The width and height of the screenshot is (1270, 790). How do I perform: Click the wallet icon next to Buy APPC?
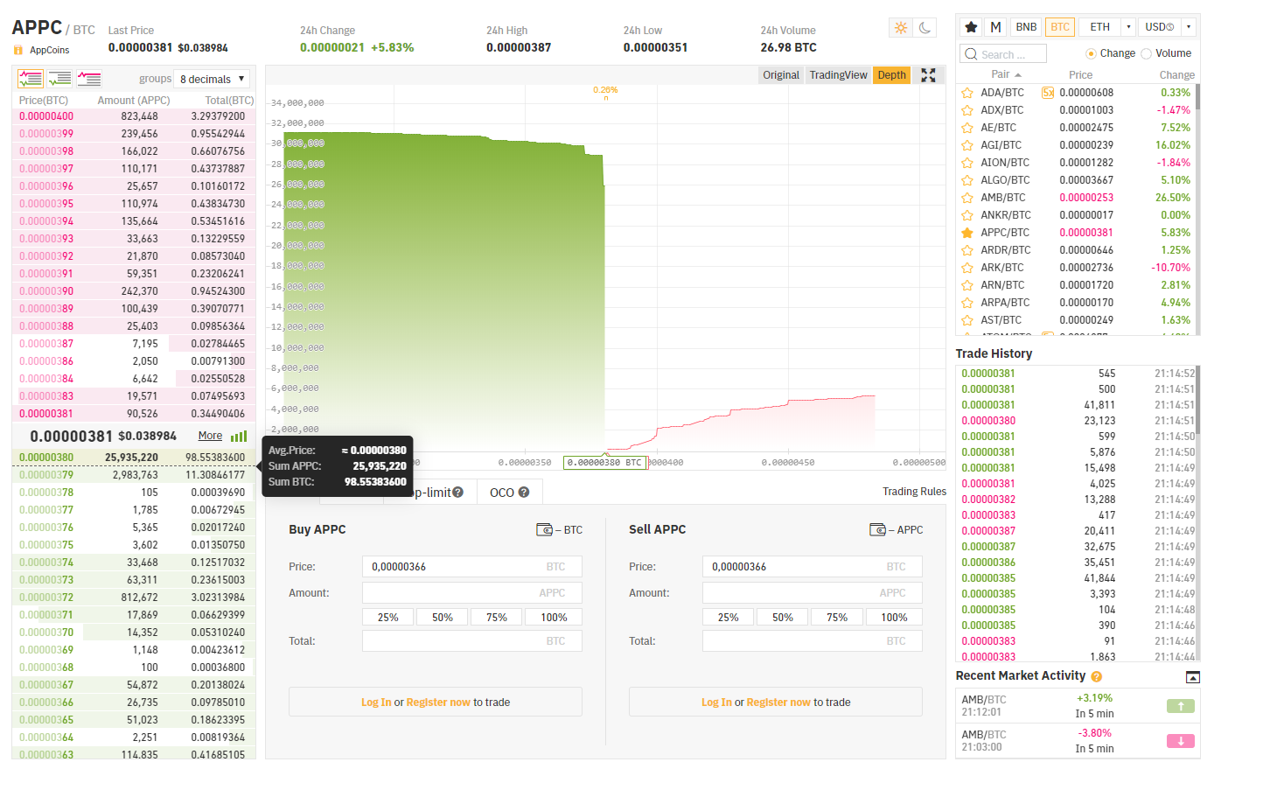click(x=544, y=529)
